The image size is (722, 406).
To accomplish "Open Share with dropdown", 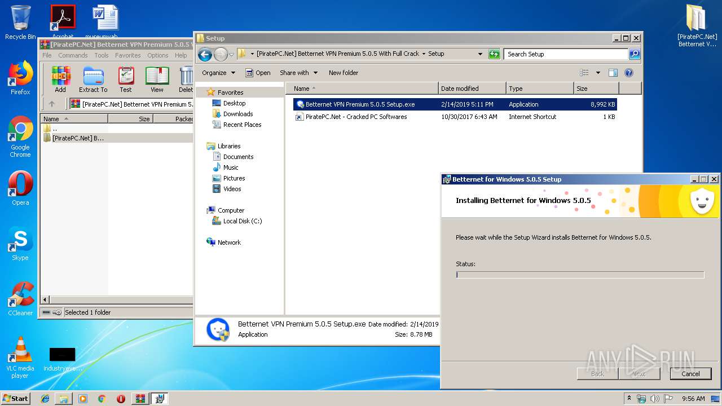I will pyautogui.click(x=298, y=73).
